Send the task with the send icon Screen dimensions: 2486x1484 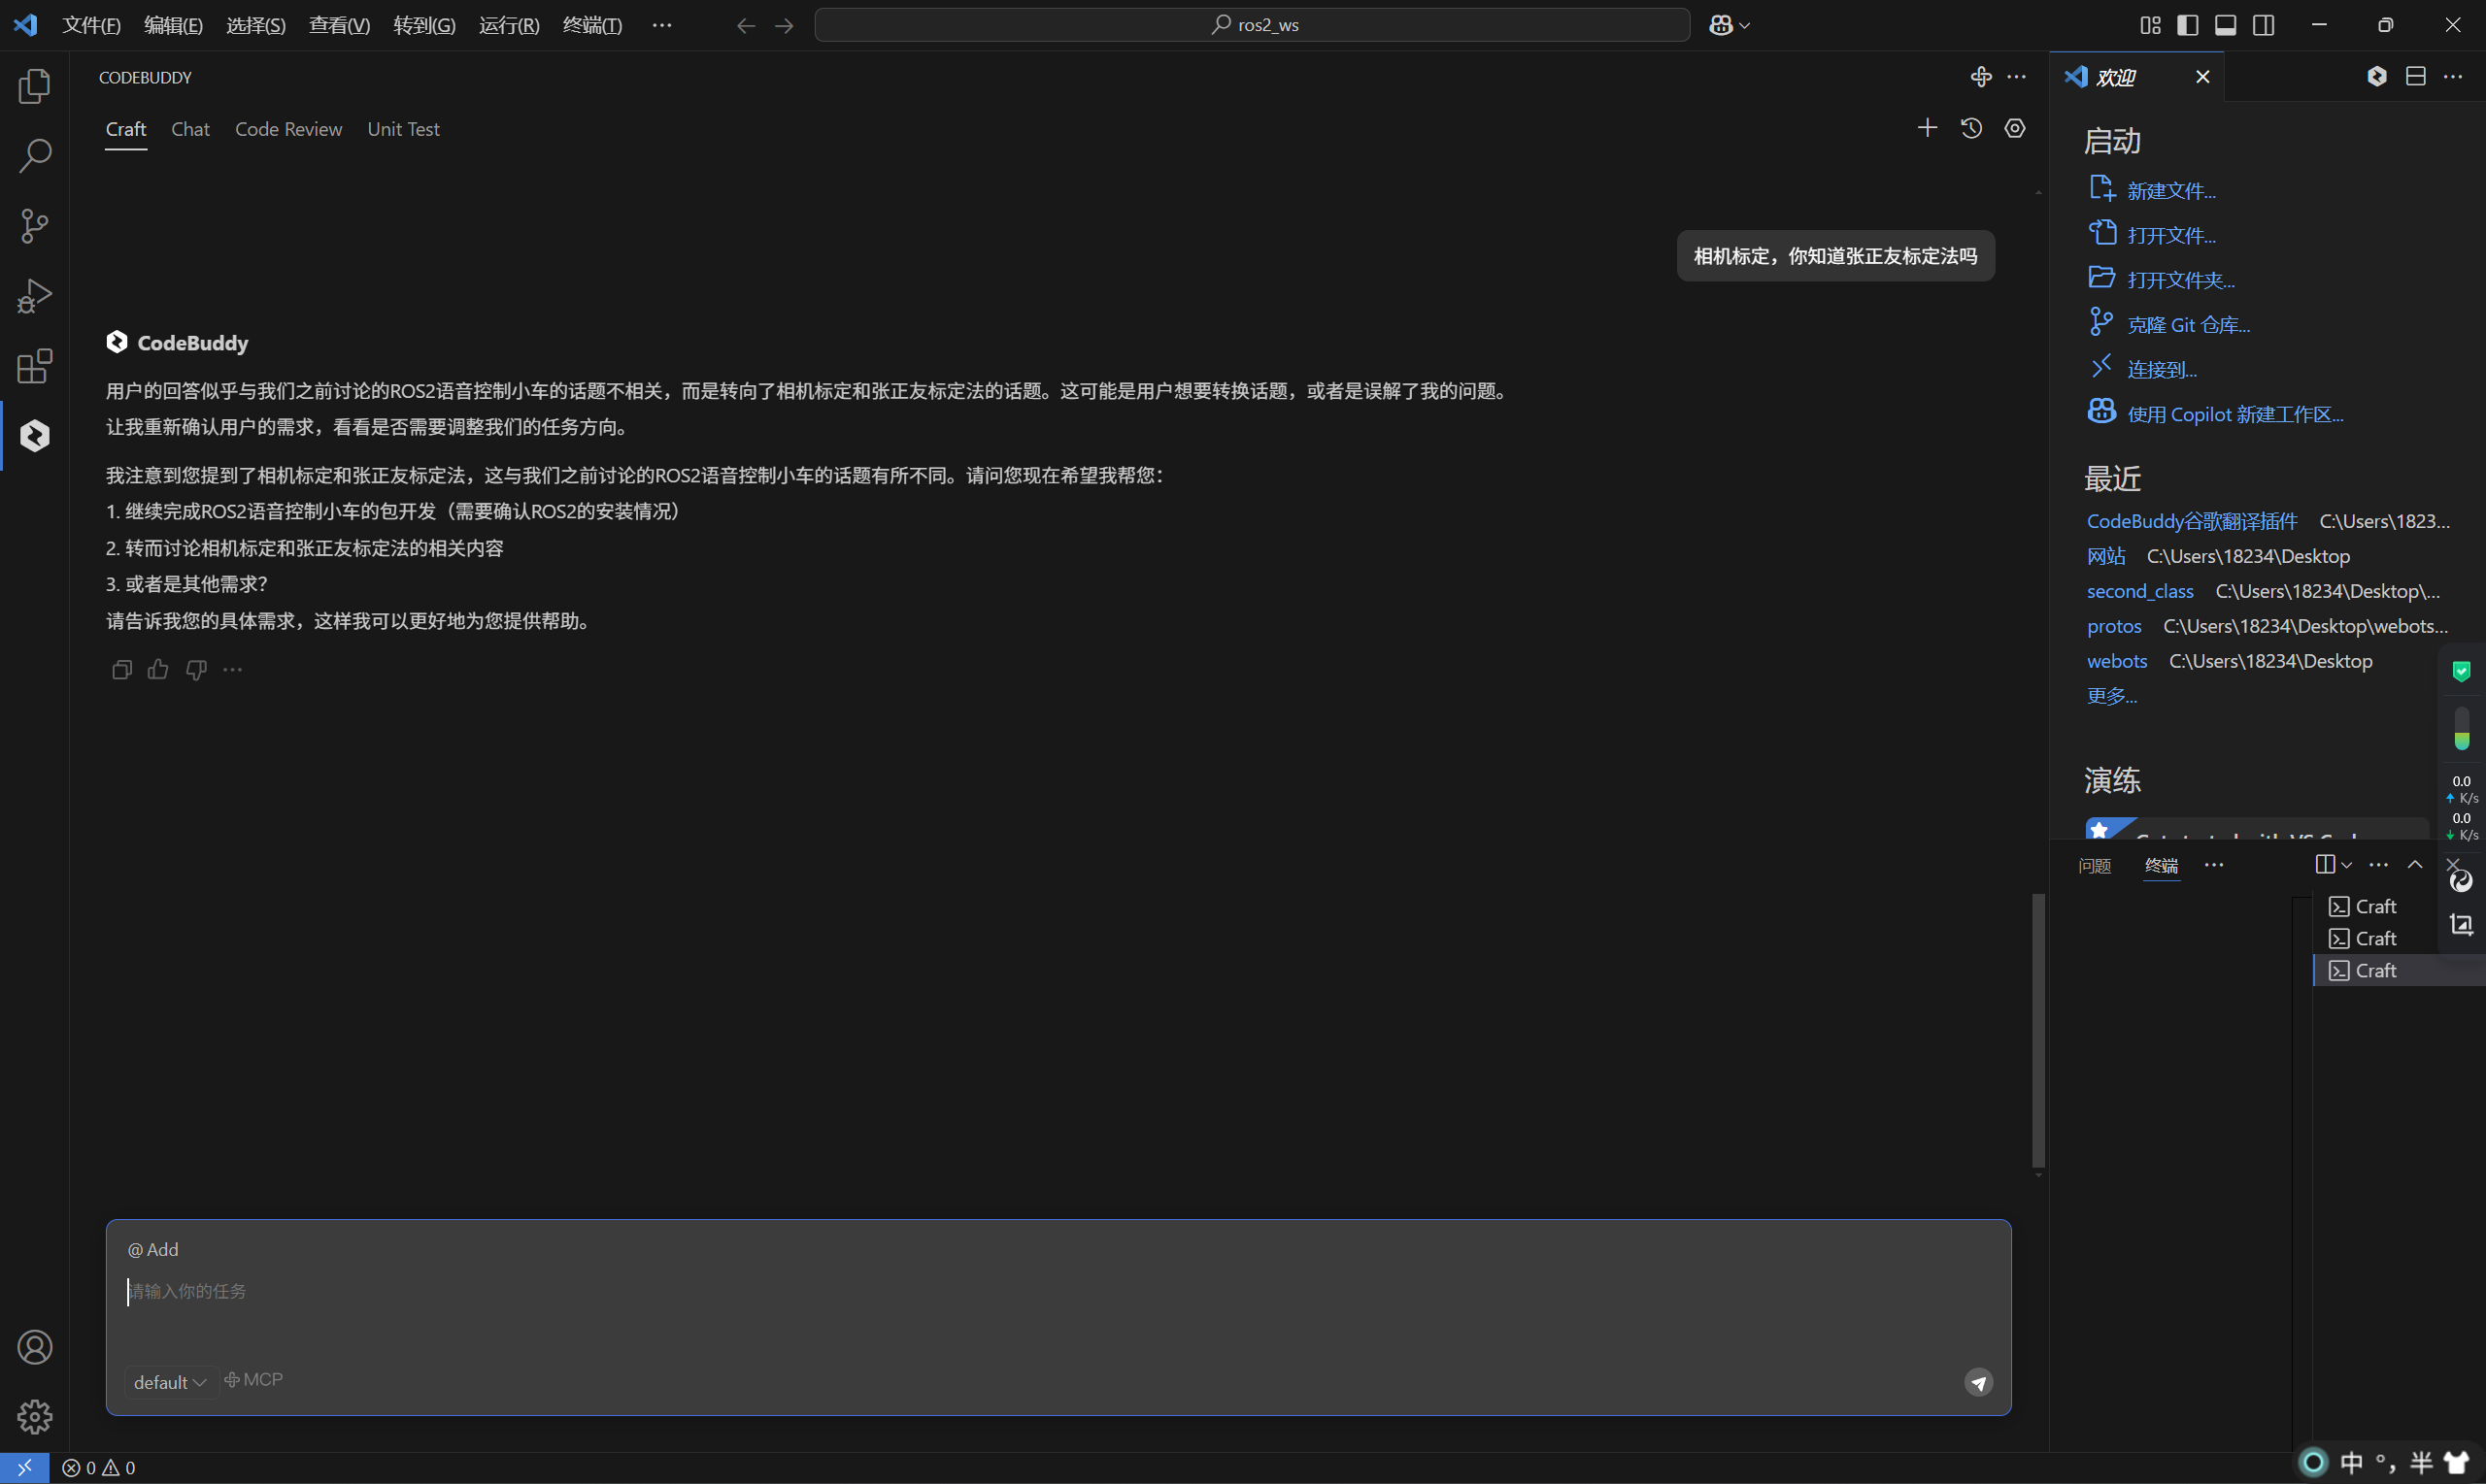pyautogui.click(x=1978, y=1382)
